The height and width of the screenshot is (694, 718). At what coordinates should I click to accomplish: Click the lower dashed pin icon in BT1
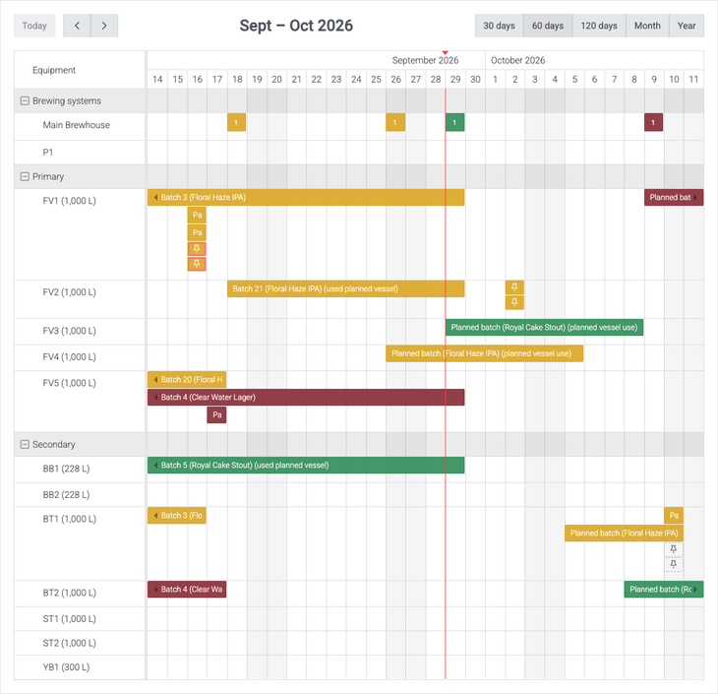point(674,564)
